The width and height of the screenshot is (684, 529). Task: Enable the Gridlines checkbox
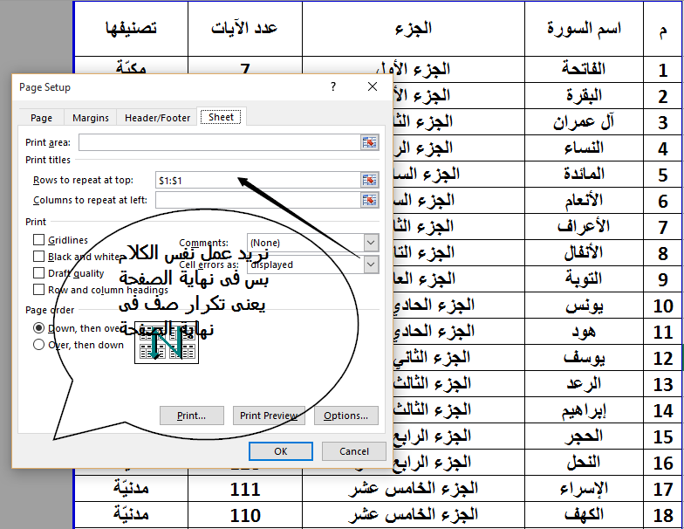(38, 239)
